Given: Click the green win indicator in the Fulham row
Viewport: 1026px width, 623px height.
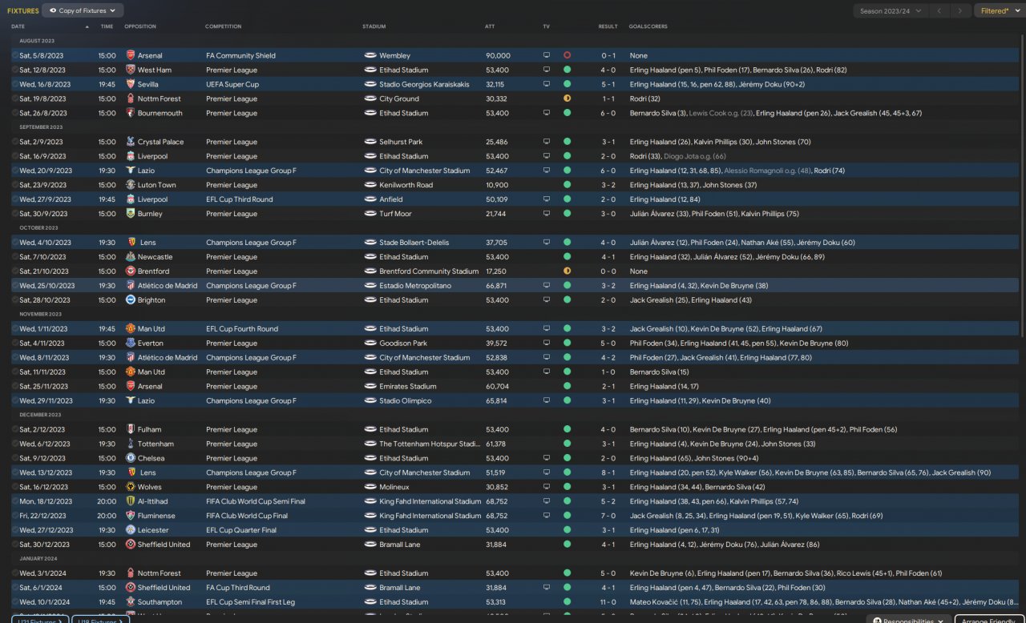Looking at the screenshot, I should pyautogui.click(x=567, y=429).
